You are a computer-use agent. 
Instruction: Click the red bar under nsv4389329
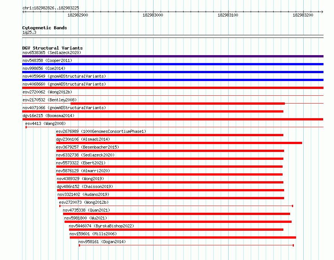click(x=170, y=182)
